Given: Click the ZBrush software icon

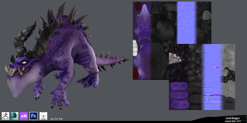Looking at the screenshot, I should coord(5,116).
